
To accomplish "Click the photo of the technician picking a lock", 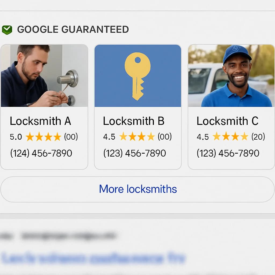I will pos(44,75).
